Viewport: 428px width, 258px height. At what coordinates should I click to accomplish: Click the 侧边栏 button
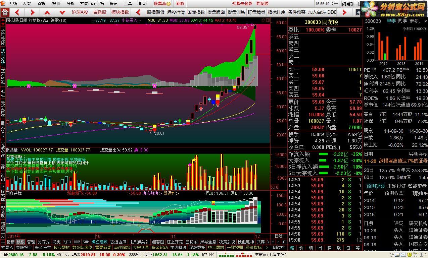point(279,248)
